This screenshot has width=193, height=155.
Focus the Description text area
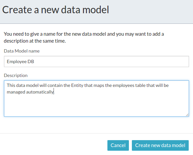[96, 98]
